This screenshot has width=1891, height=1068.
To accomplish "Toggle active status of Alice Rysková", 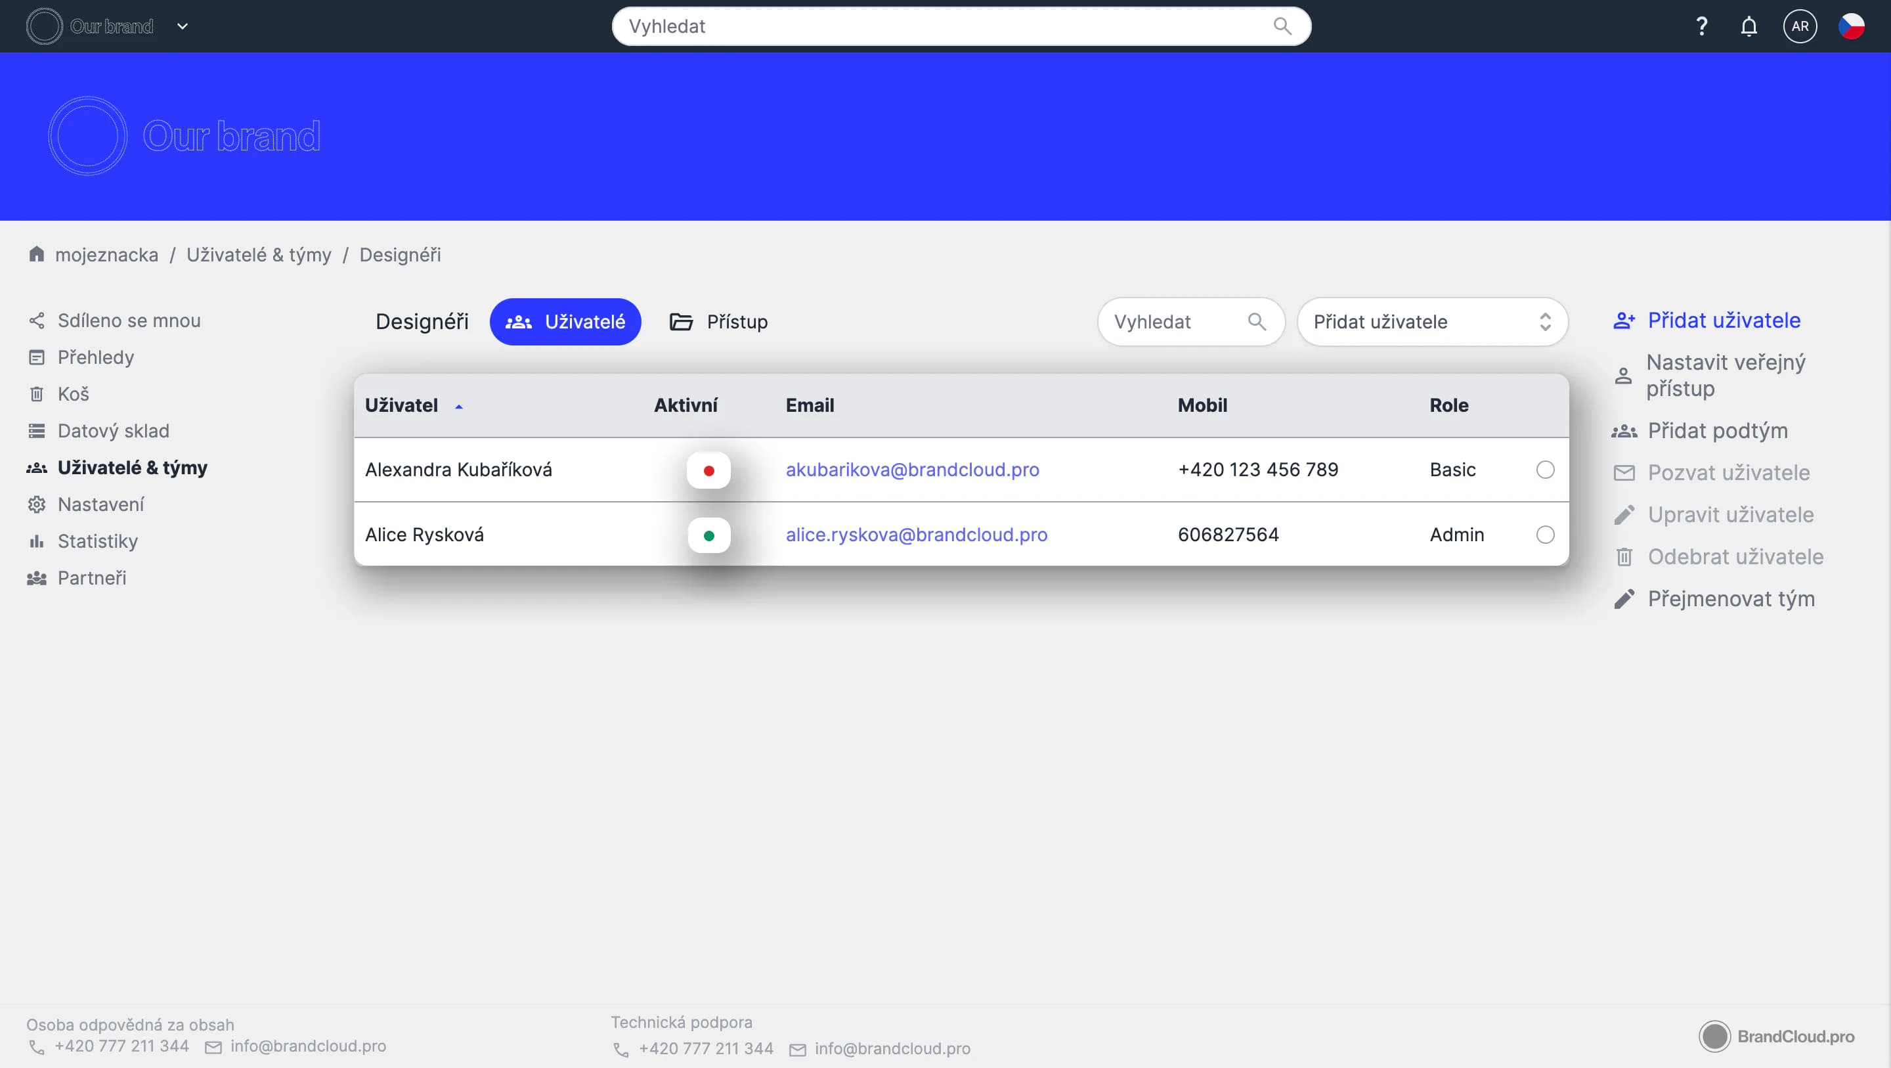I will point(708,535).
